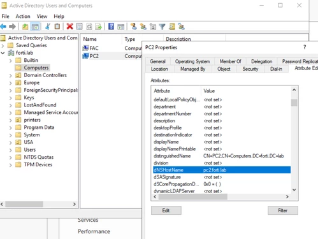Select the displayName attribute row
Image resolution: width=318 pixels, height=239 pixels.
coord(222,141)
